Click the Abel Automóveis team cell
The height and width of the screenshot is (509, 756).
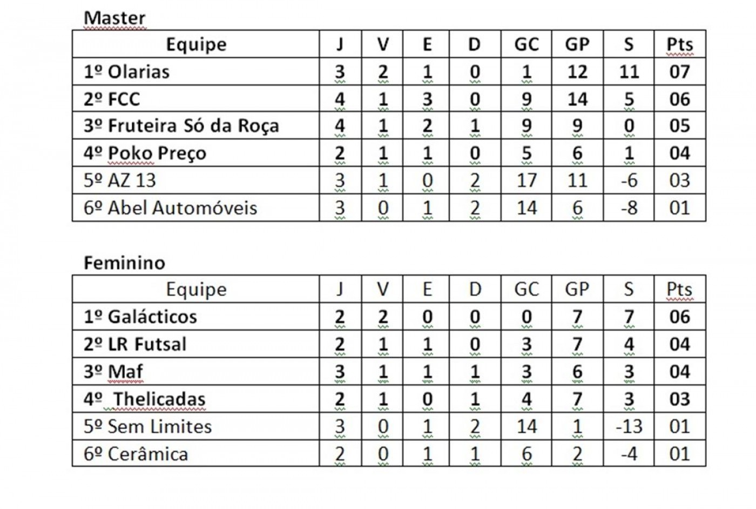pyautogui.click(x=171, y=208)
